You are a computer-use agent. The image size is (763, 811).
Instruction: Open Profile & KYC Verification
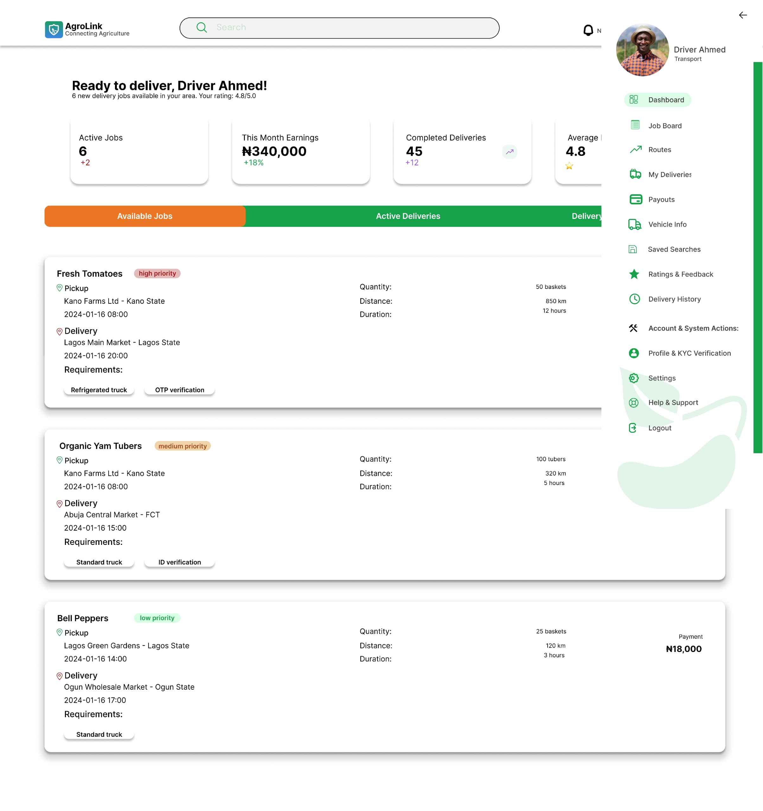click(689, 353)
